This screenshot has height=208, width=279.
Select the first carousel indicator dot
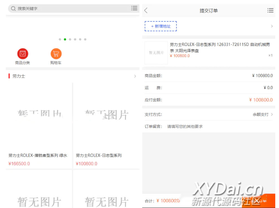pyautogui.click(x=60, y=39)
